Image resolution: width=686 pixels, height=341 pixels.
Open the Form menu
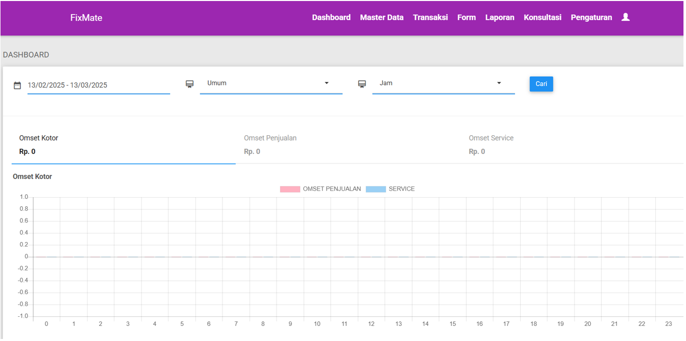(466, 18)
